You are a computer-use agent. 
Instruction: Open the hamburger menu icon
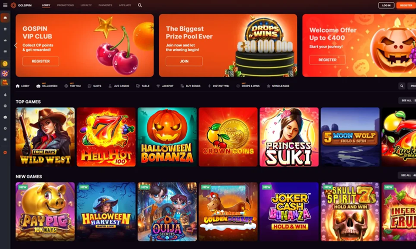coord(5,5)
